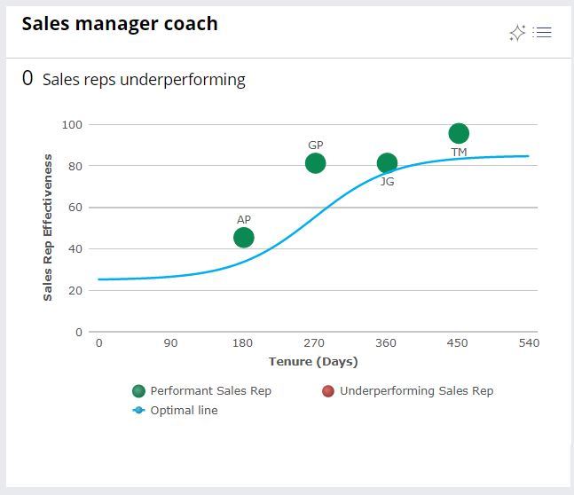574x495 pixels.
Task: Toggle the Performant Sales Rep legend series
Action: click(210, 390)
